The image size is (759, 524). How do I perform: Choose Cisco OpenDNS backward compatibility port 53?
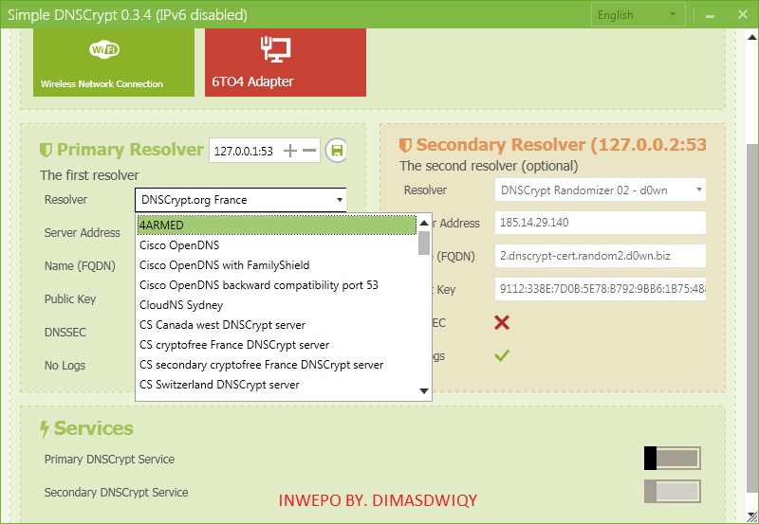click(277, 284)
